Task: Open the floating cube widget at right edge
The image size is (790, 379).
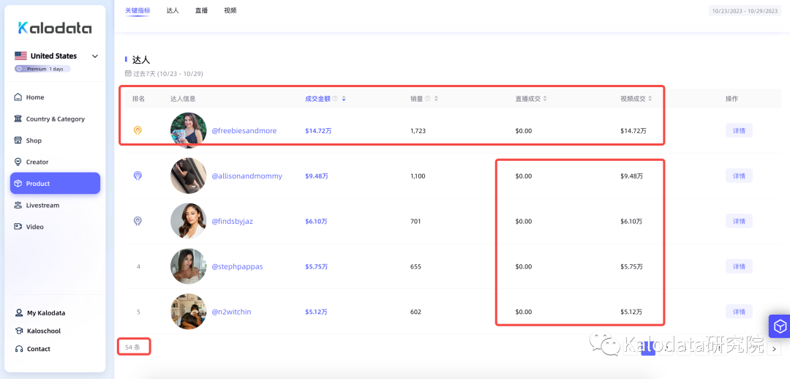Action: tap(780, 326)
